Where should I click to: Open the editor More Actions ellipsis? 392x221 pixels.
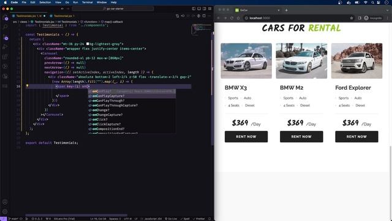(209, 16)
